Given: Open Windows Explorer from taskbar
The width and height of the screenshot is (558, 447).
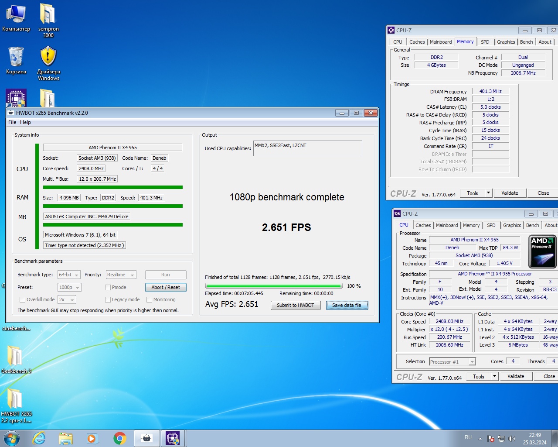Looking at the screenshot, I should pyautogui.click(x=66, y=438).
